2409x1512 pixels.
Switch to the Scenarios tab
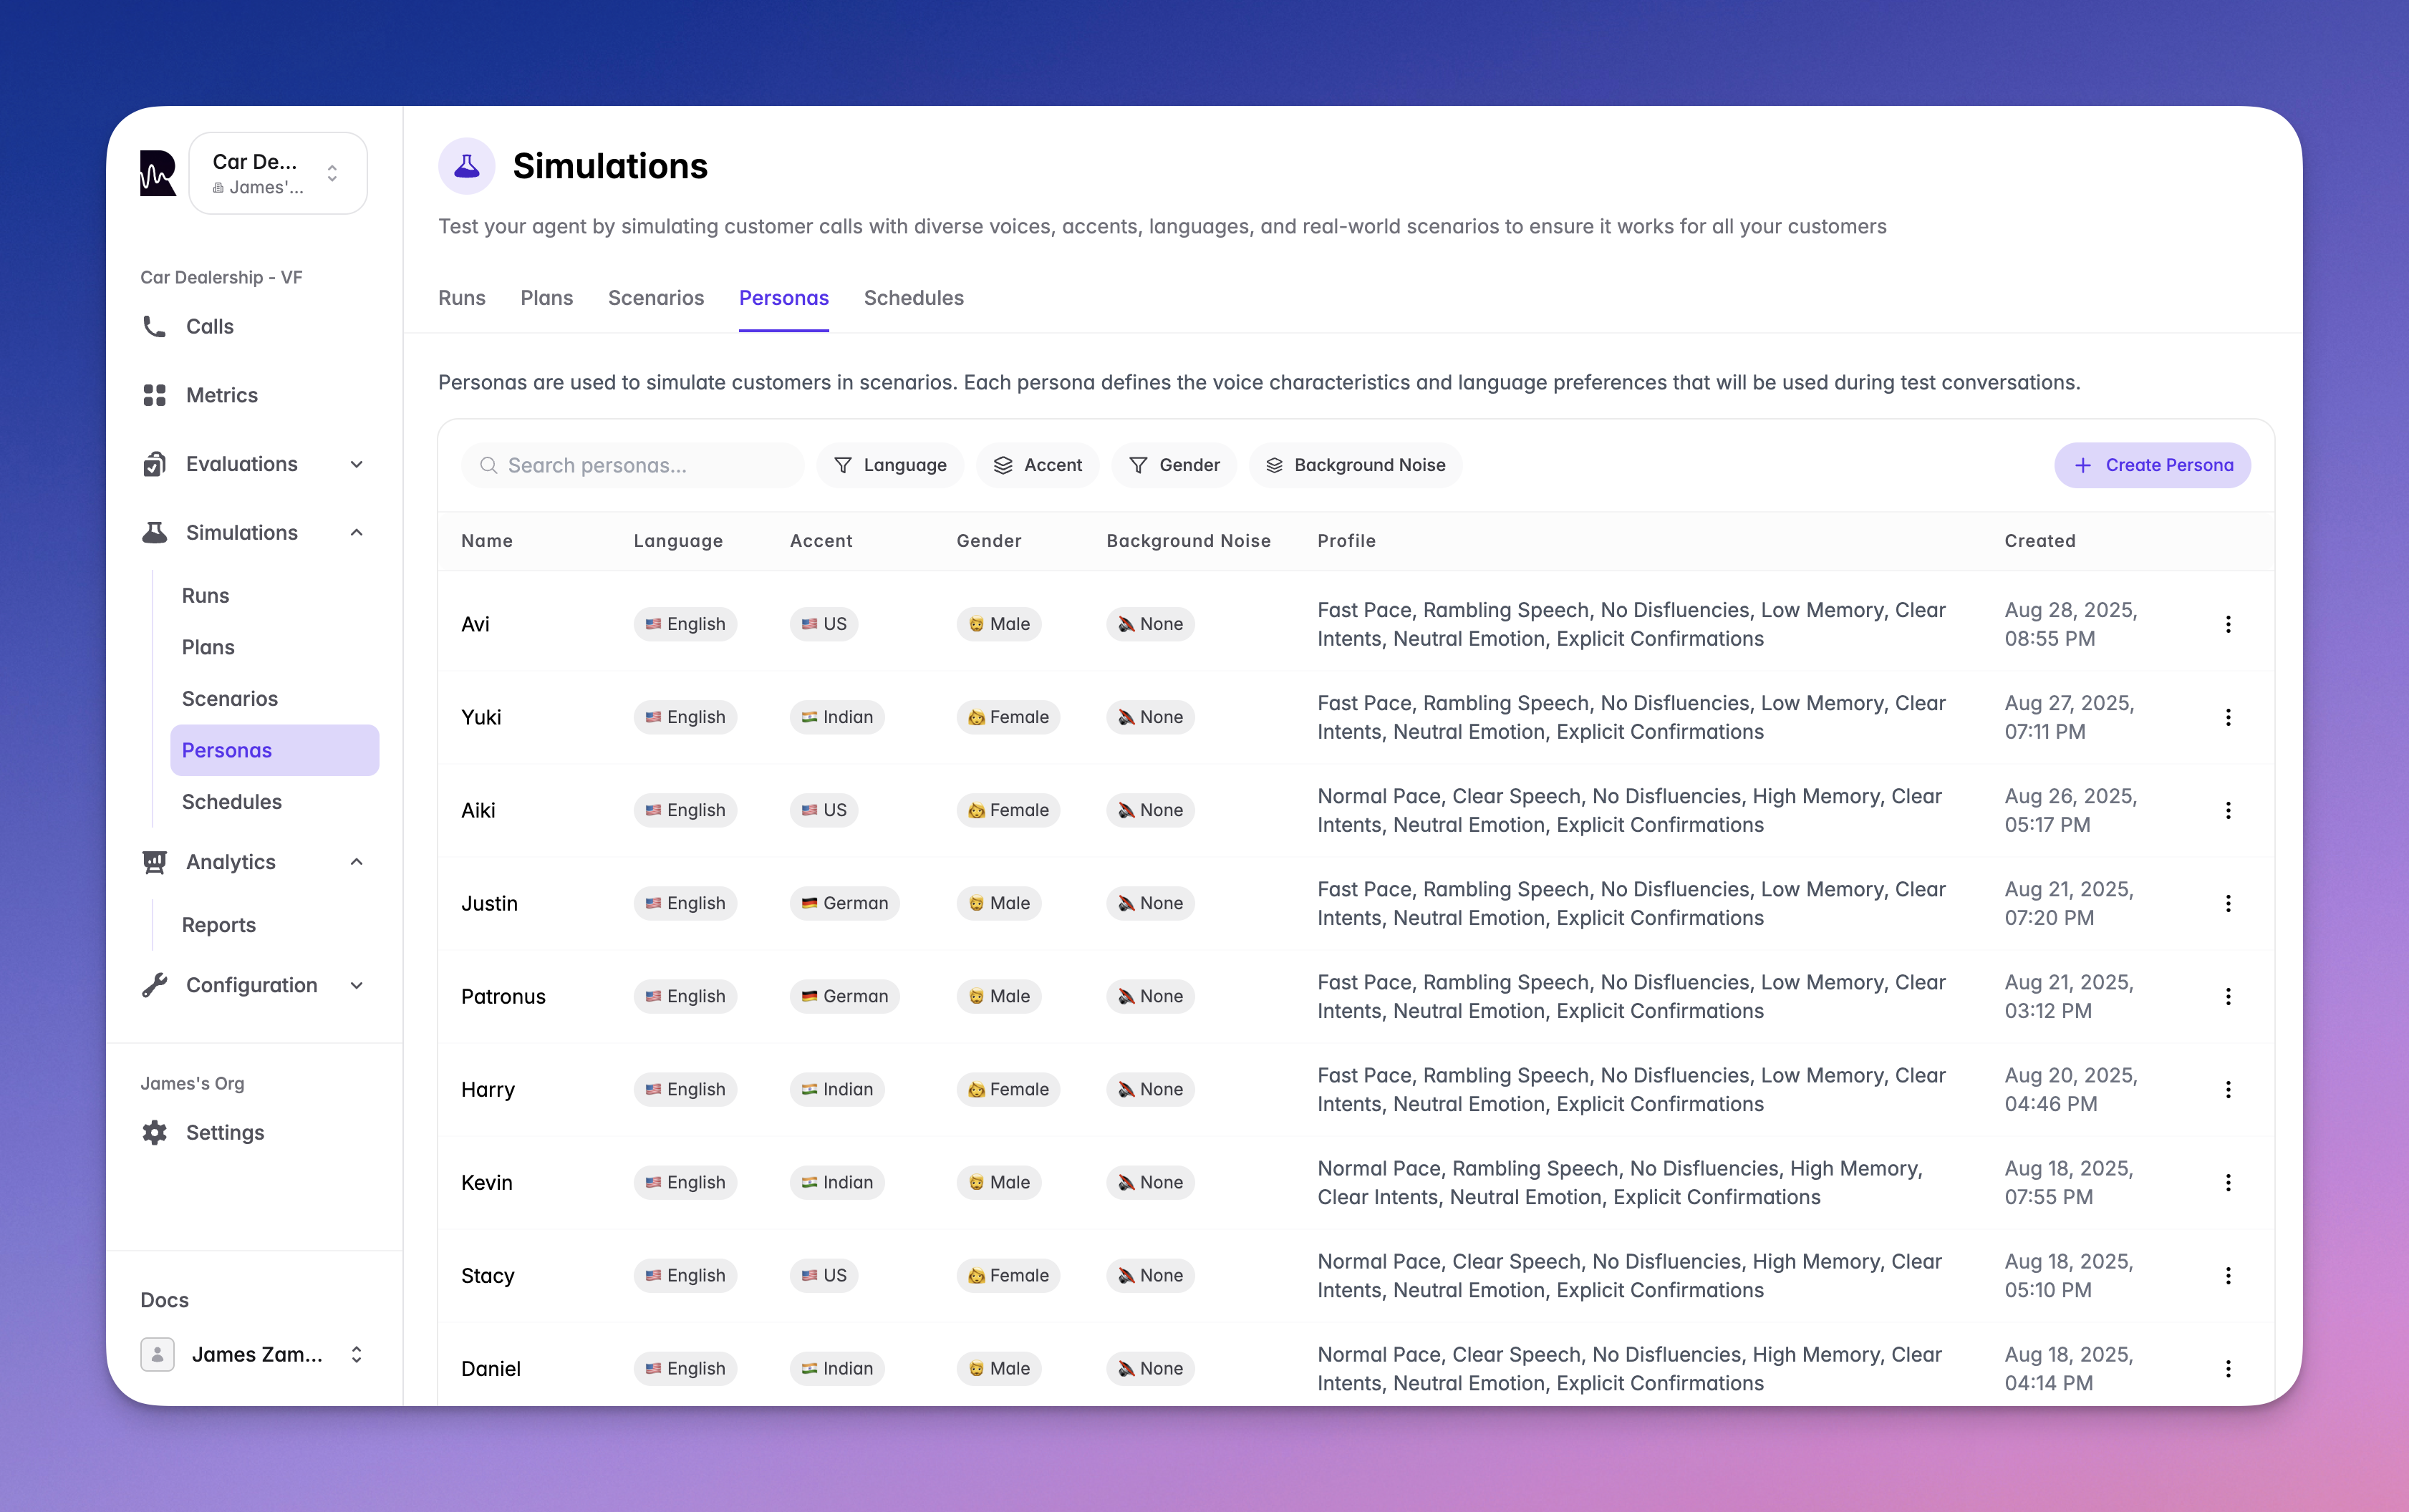point(655,298)
